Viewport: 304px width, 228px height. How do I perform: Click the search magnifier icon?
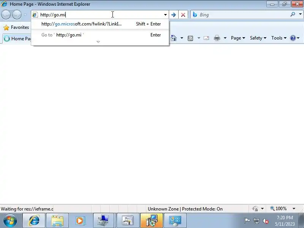(293, 14)
